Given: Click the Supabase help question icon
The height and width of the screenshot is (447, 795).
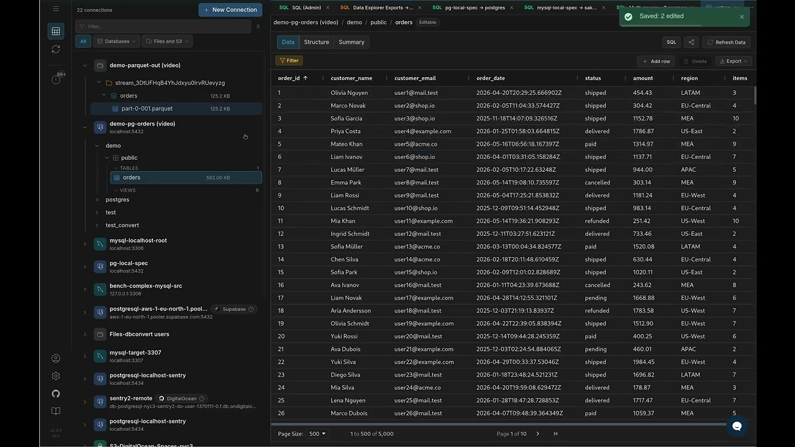Looking at the screenshot, I should [252, 309].
